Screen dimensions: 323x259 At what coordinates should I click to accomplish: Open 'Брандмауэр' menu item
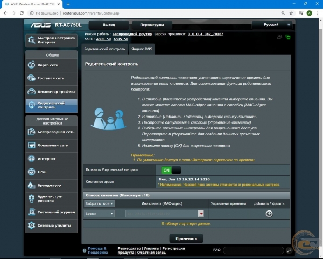[51, 185]
